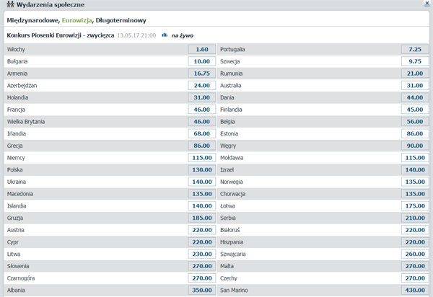Viewport: 433px width, 297px height.
Task: Choose Polska odds 130.00
Action: point(202,170)
